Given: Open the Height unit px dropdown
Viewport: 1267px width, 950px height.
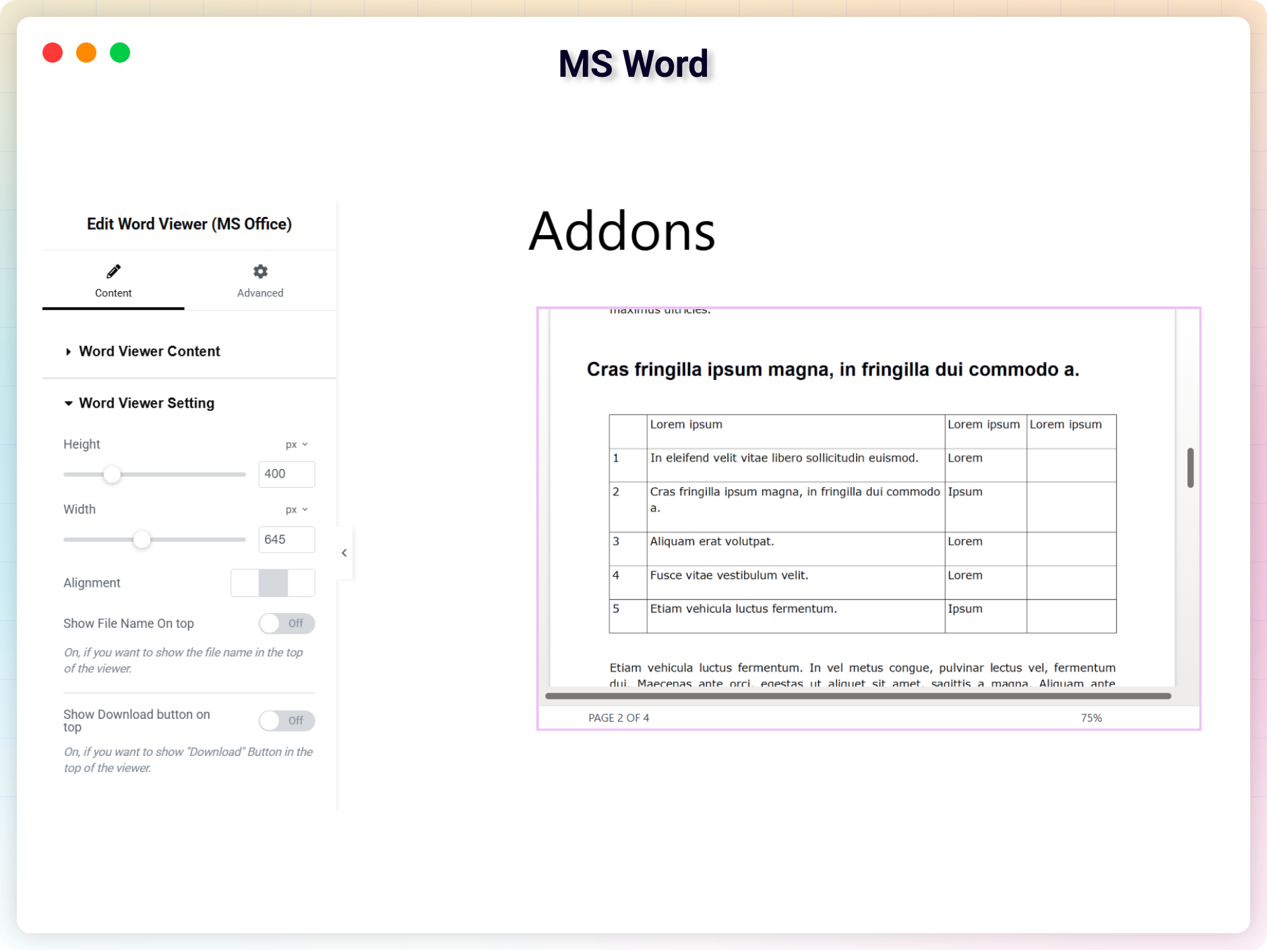Looking at the screenshot, I should tap(297, 445).
